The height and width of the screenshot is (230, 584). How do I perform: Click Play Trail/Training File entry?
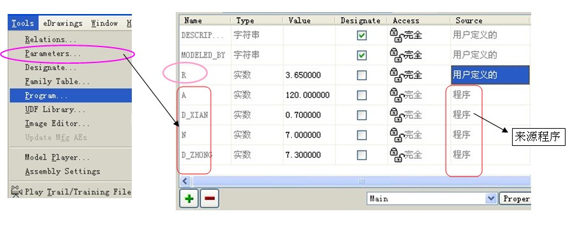(78, 192)
